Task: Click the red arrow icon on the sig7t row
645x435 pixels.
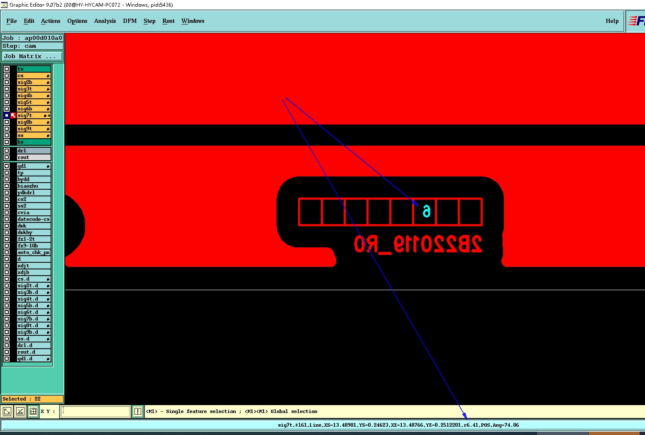Action: point(13,115)
